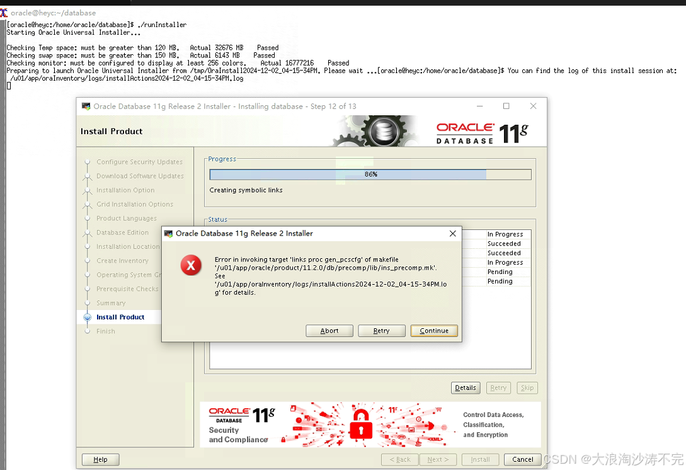Select Installation Location step
This screenshot has width=686, height=470.
(x=128, y=246)
